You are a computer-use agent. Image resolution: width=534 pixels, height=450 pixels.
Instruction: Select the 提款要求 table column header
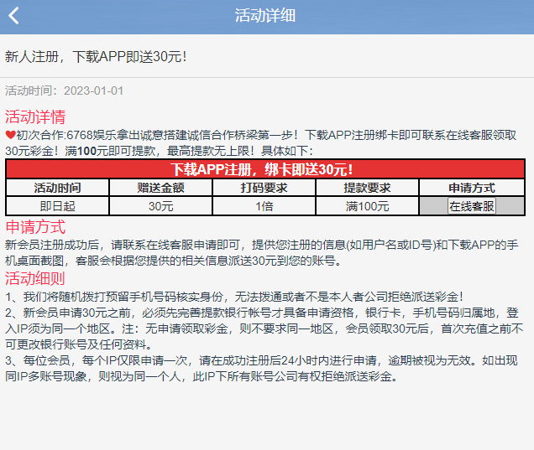[x=368, y=188]
